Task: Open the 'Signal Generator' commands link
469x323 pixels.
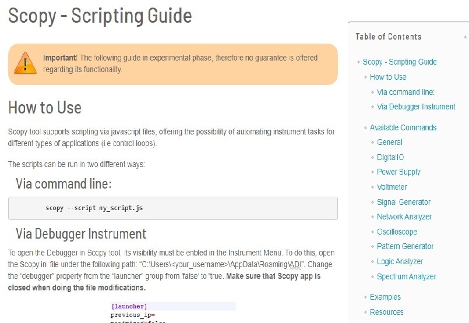Action: 404,202
